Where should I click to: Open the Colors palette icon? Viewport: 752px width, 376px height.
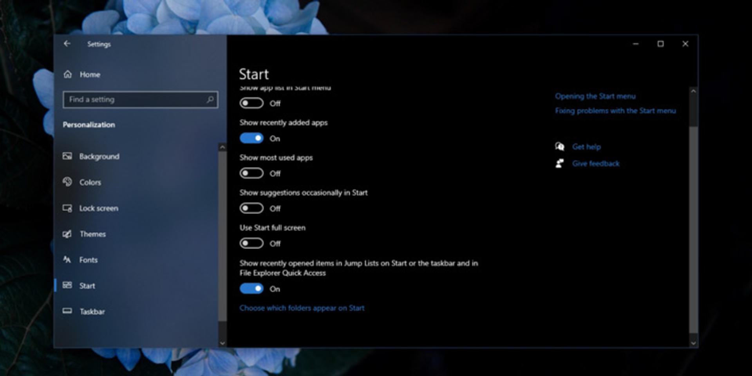(67, 182)
